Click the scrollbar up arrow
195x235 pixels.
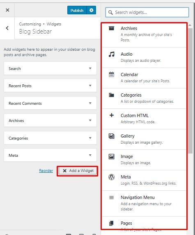[190, 25]
